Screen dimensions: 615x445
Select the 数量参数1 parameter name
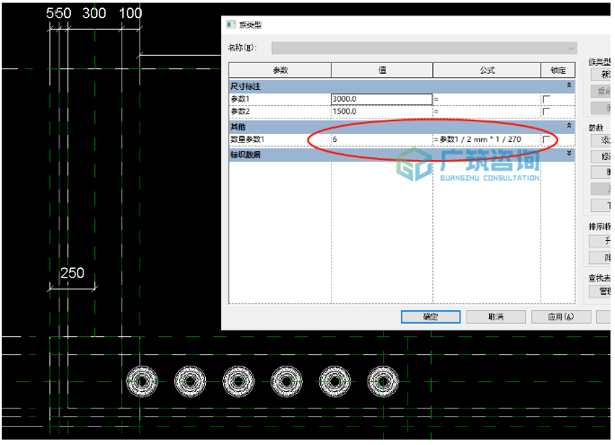[x=247, y=139]
